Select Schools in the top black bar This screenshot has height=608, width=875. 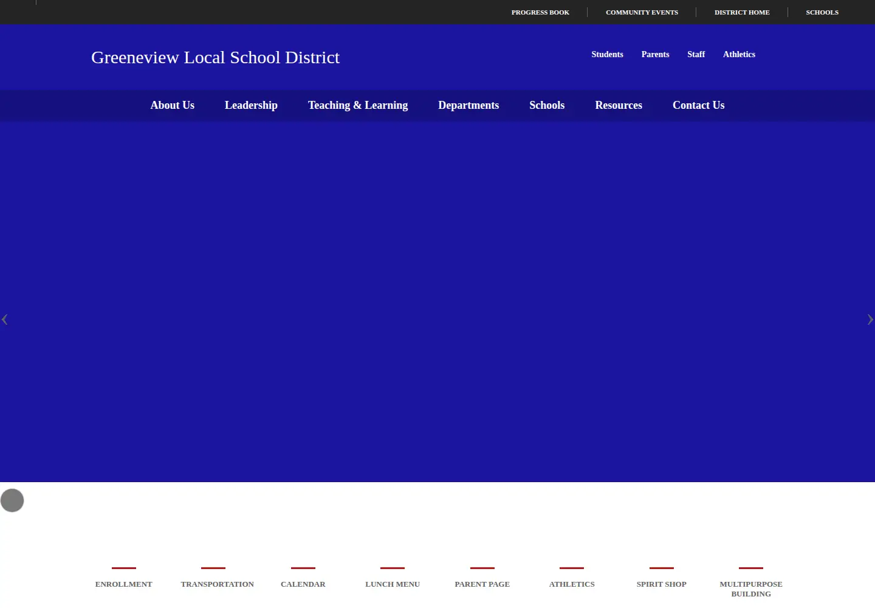click(822, 12)
